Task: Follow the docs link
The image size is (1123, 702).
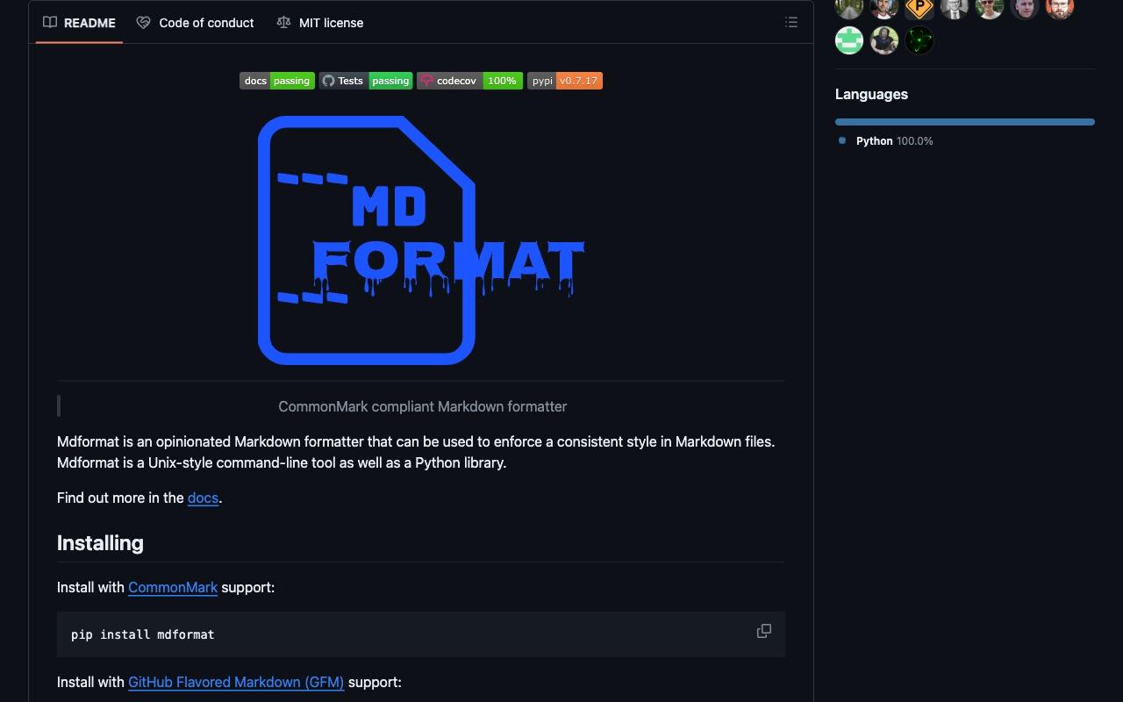Action: (203, 498)
